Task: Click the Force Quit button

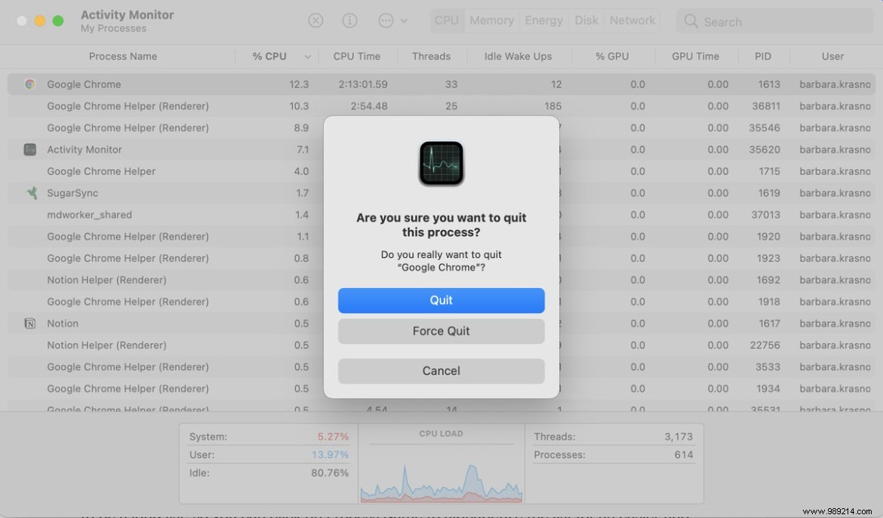Action: (x=441, y=332)
